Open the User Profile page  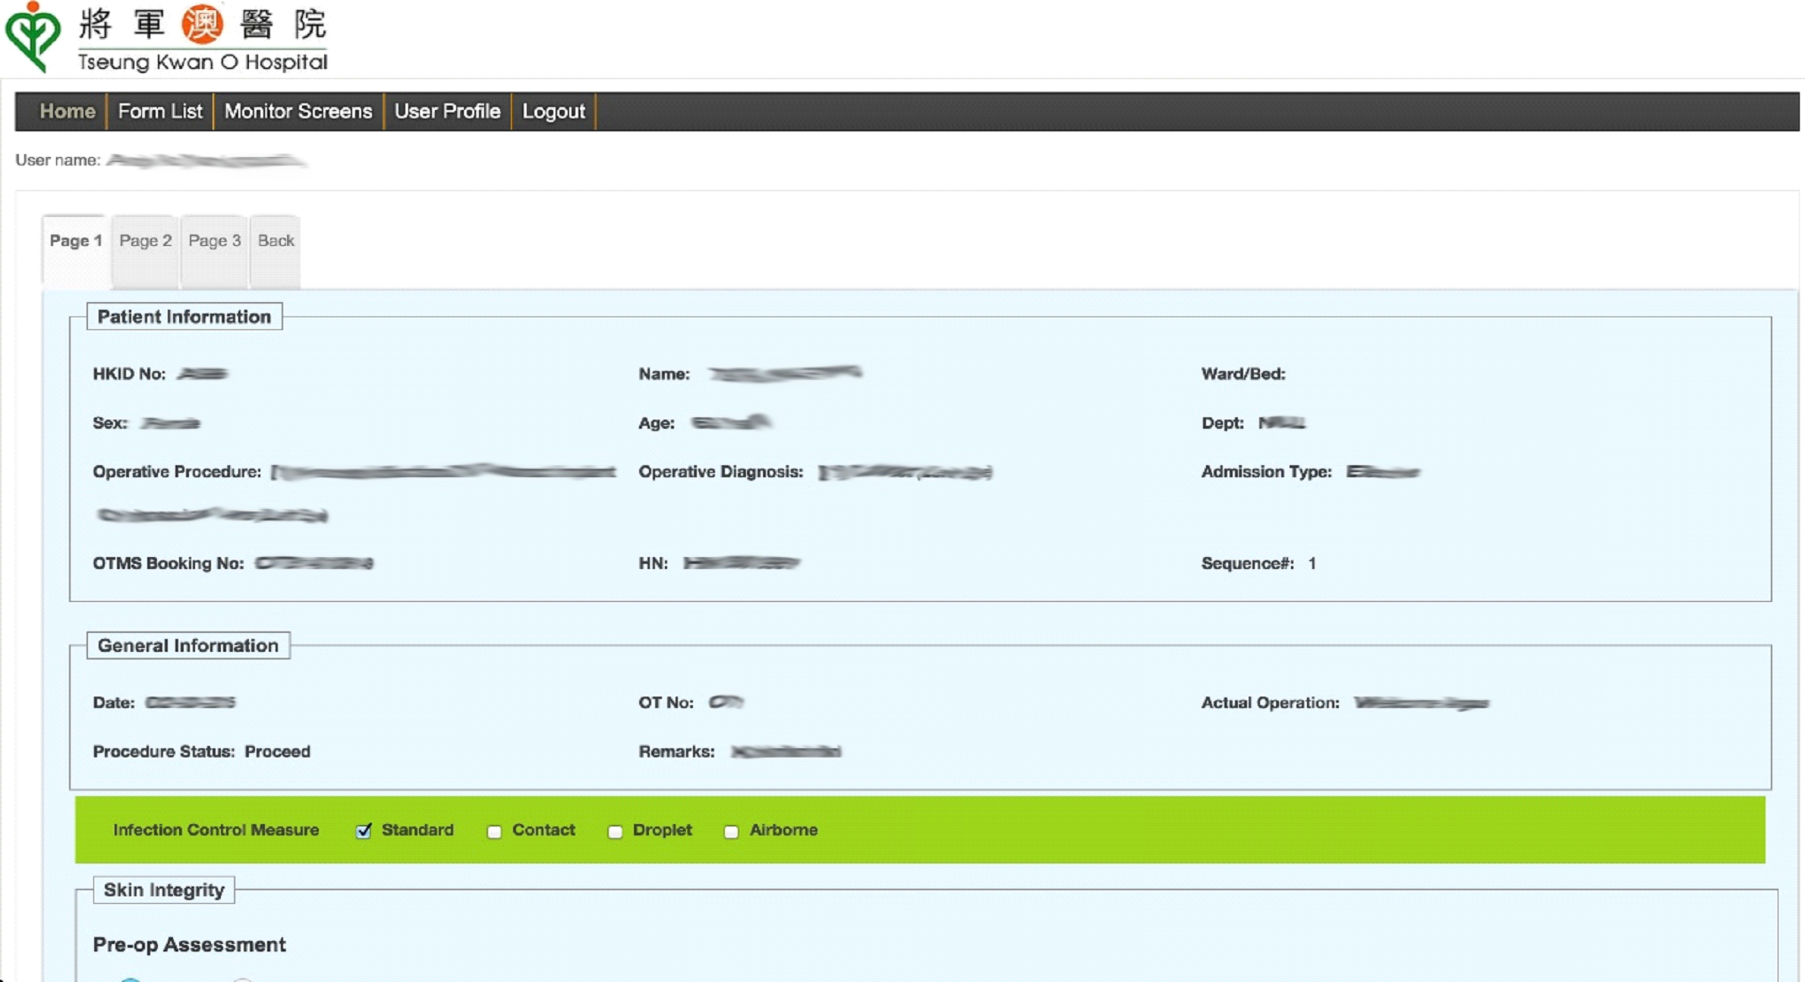[447, 112]
